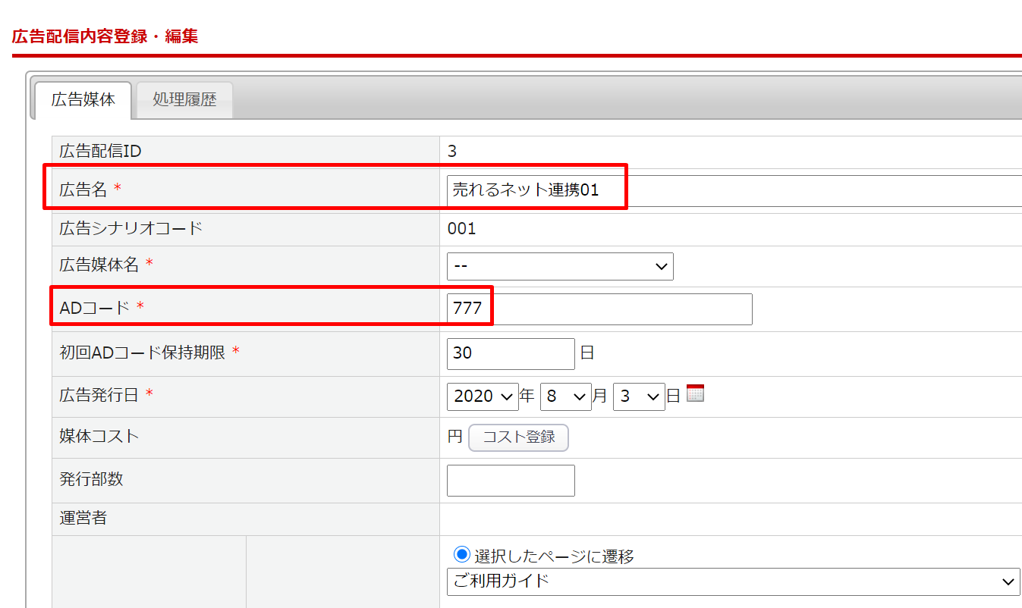1022x608 pixels.
Task: Open the calendar date picker icon
Action: point(695,393)
